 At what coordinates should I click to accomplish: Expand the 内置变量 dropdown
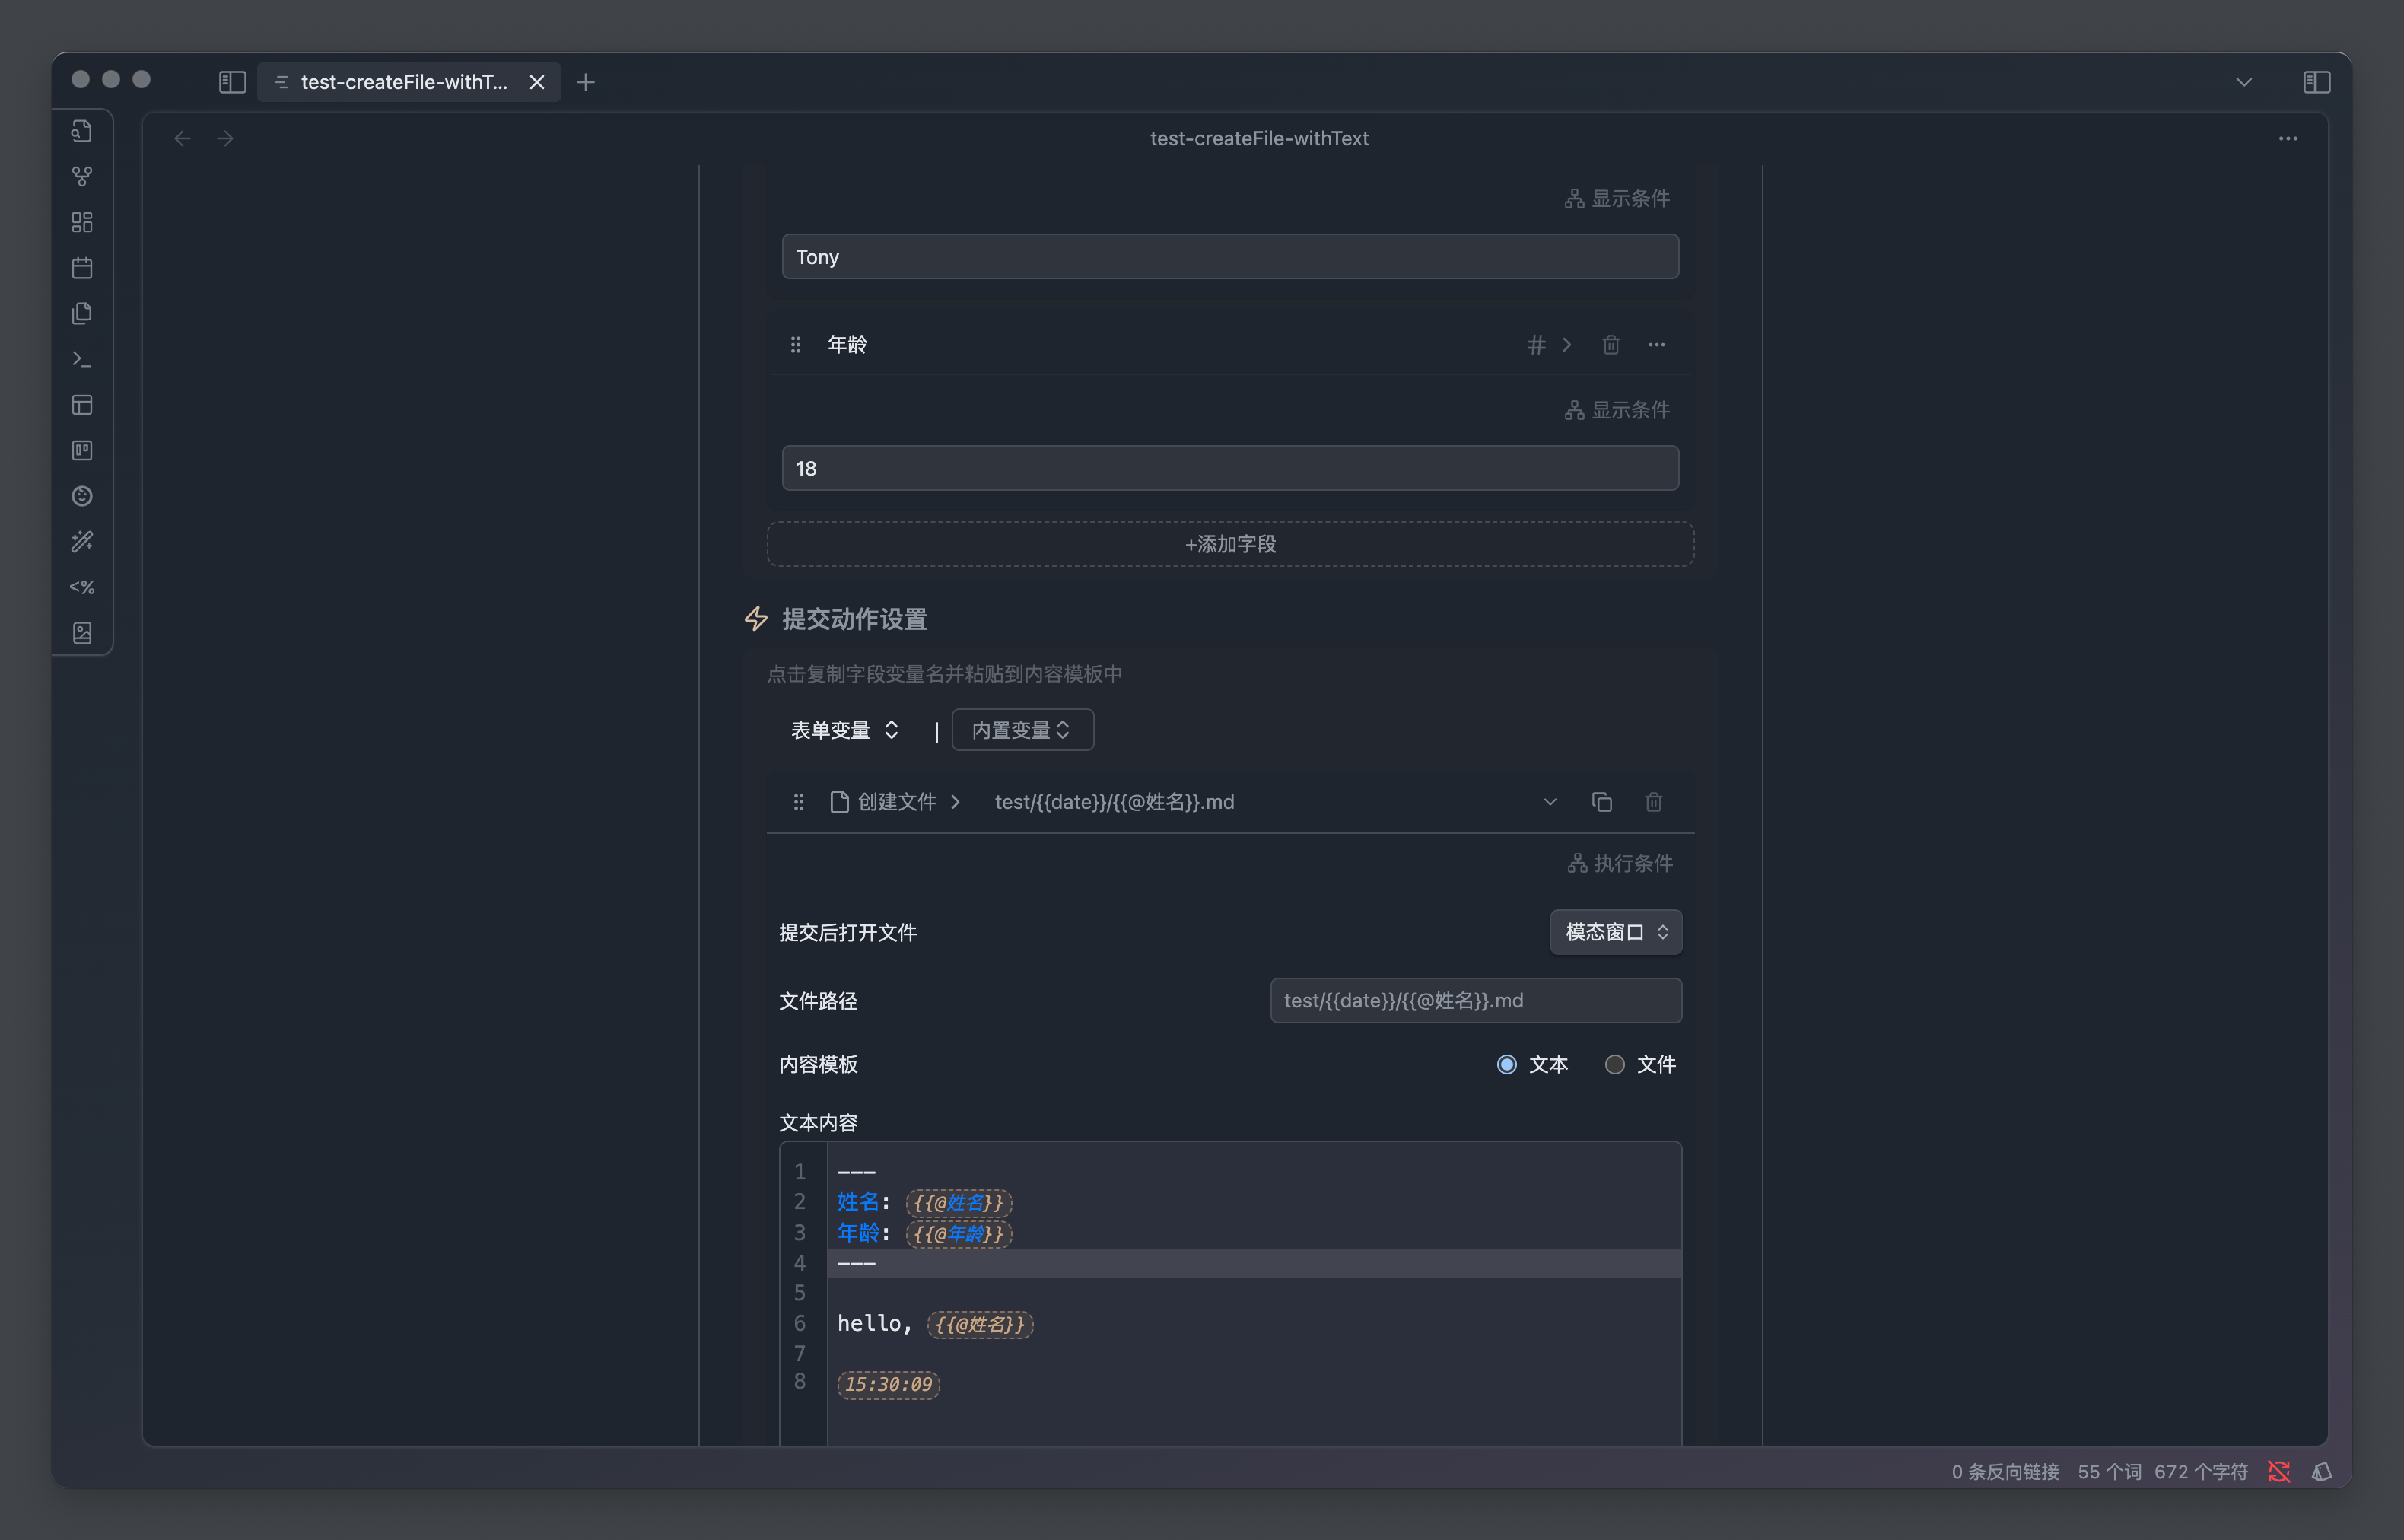pos(1022,730)
